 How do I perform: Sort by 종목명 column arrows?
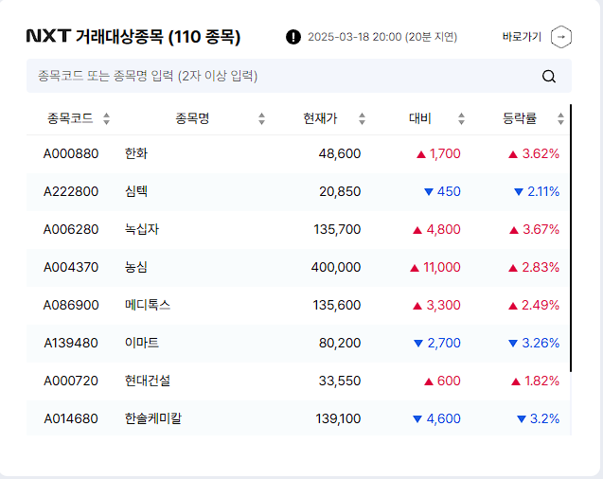[261, 118]
